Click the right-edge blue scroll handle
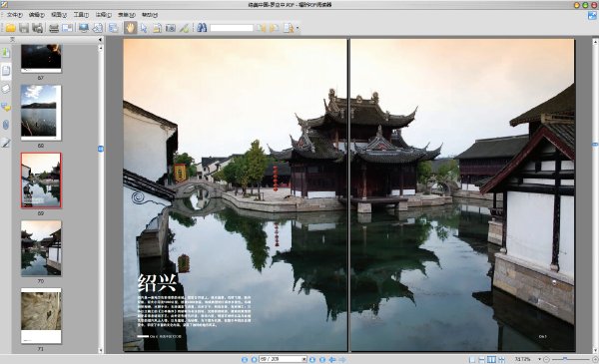Screen dimensions: 599x364 tap(595, 145)
